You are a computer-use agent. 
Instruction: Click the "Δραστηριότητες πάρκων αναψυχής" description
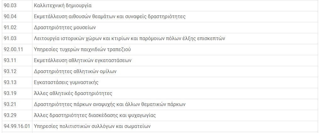pos(110,104)
